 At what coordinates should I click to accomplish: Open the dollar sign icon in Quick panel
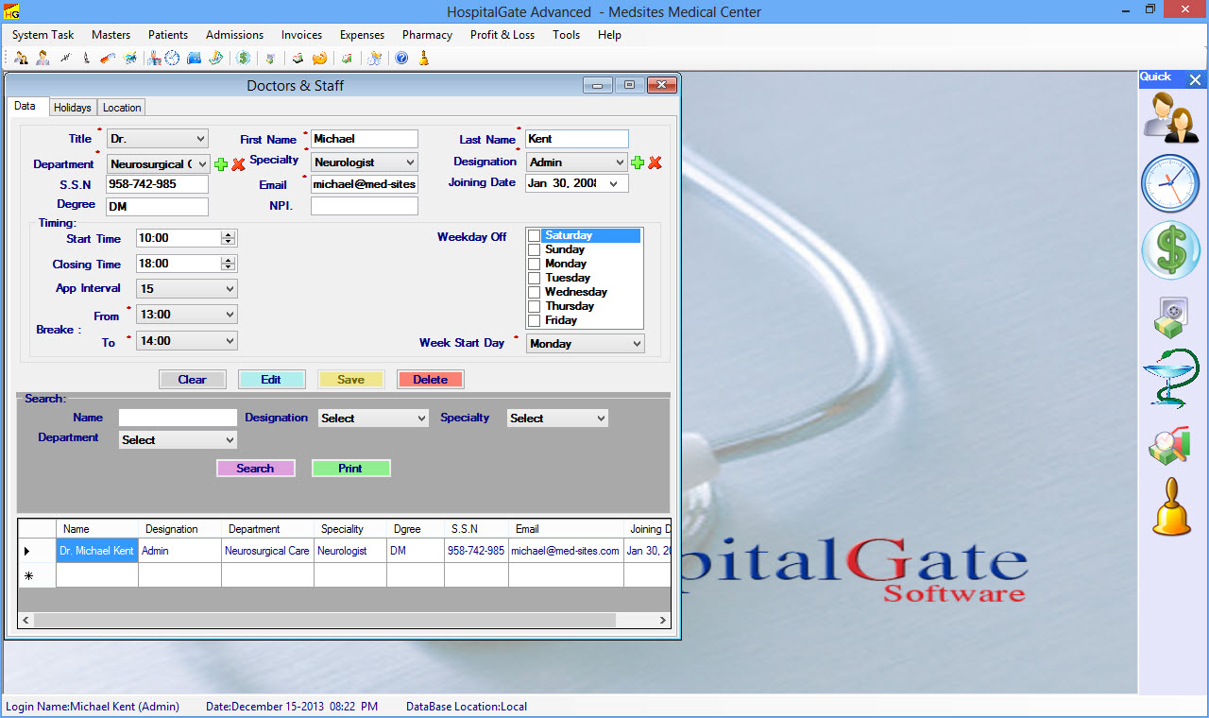(1169, 251)
